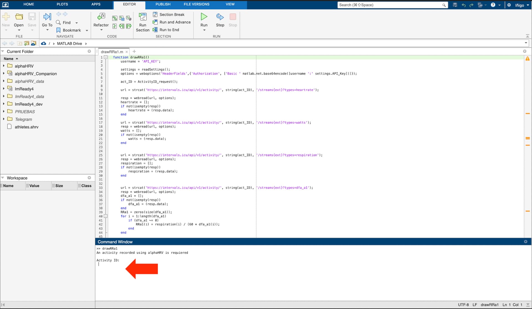Navigate back with the left arrow in NAVIGATE group
The width and height of the screenshot is (532, 309).
[59, 14]
